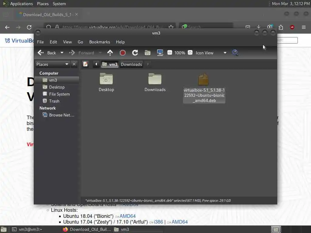
Task: Open Firefox extensions puzzle icon
Action: [x=281, y=27]
